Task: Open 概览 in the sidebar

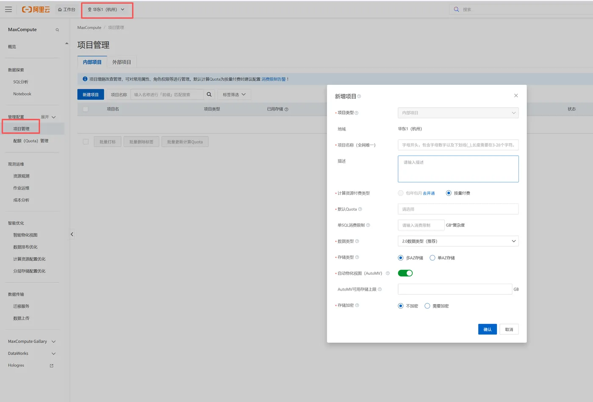Action: pos(12,47)
